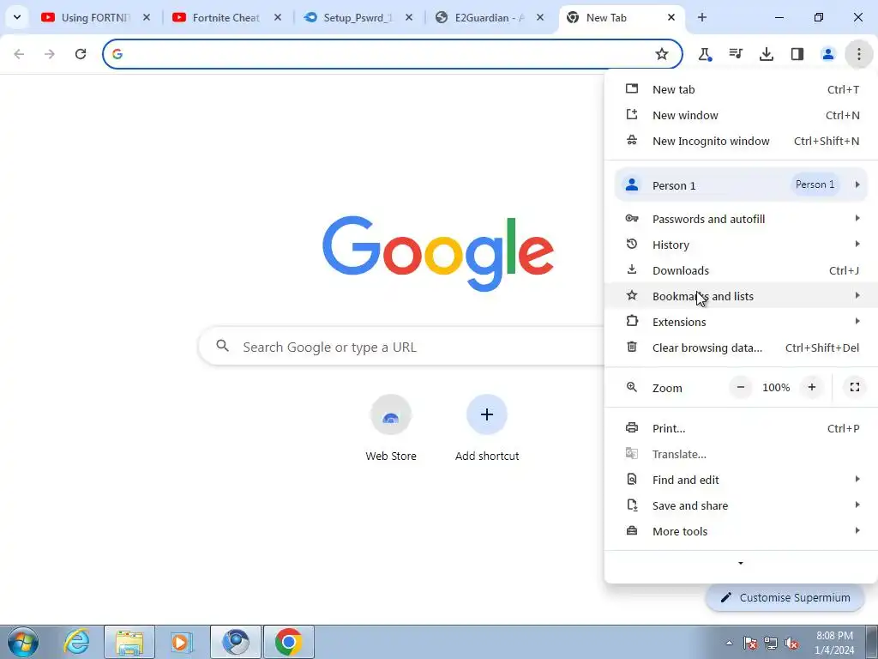This screenshot has width=878, height=659.
Task: Switch to the E2Guardian tab
Action: tap(486, 17)
